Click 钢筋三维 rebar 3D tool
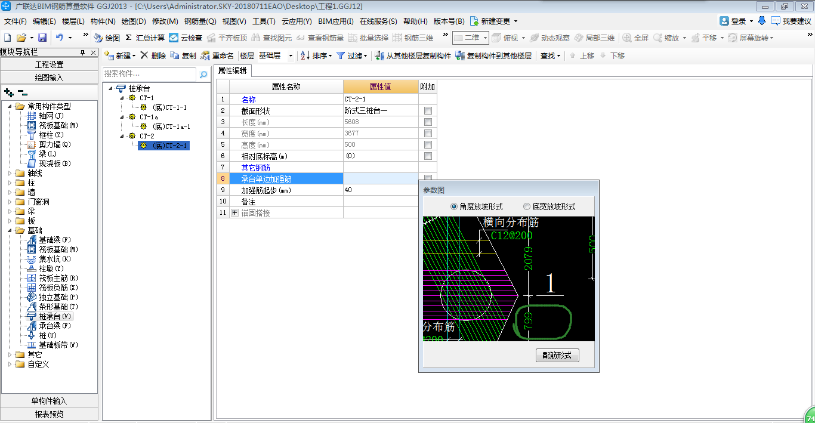The width and height of the screenshot is (815, 423). coord(413,38)
